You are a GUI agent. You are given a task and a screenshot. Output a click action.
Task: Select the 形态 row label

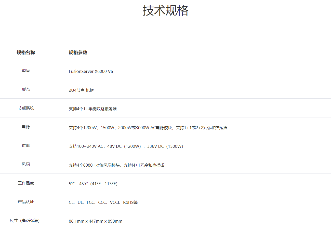(26, 89)
